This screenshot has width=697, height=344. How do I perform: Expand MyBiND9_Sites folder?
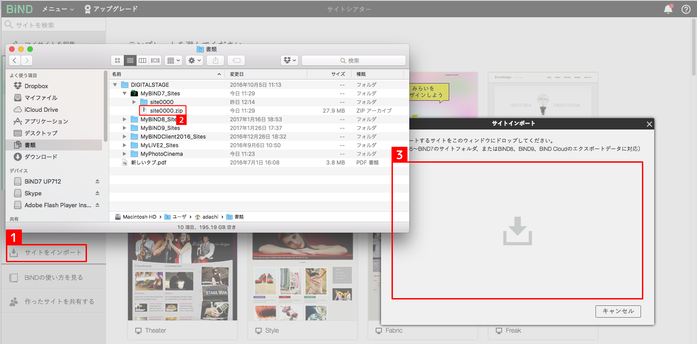(124, 128)
